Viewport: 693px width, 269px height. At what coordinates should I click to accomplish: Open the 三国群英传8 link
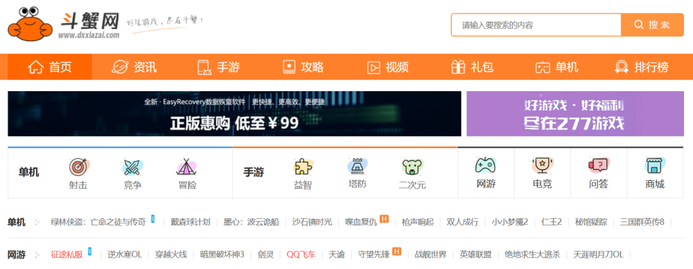[x=642, y=222]
